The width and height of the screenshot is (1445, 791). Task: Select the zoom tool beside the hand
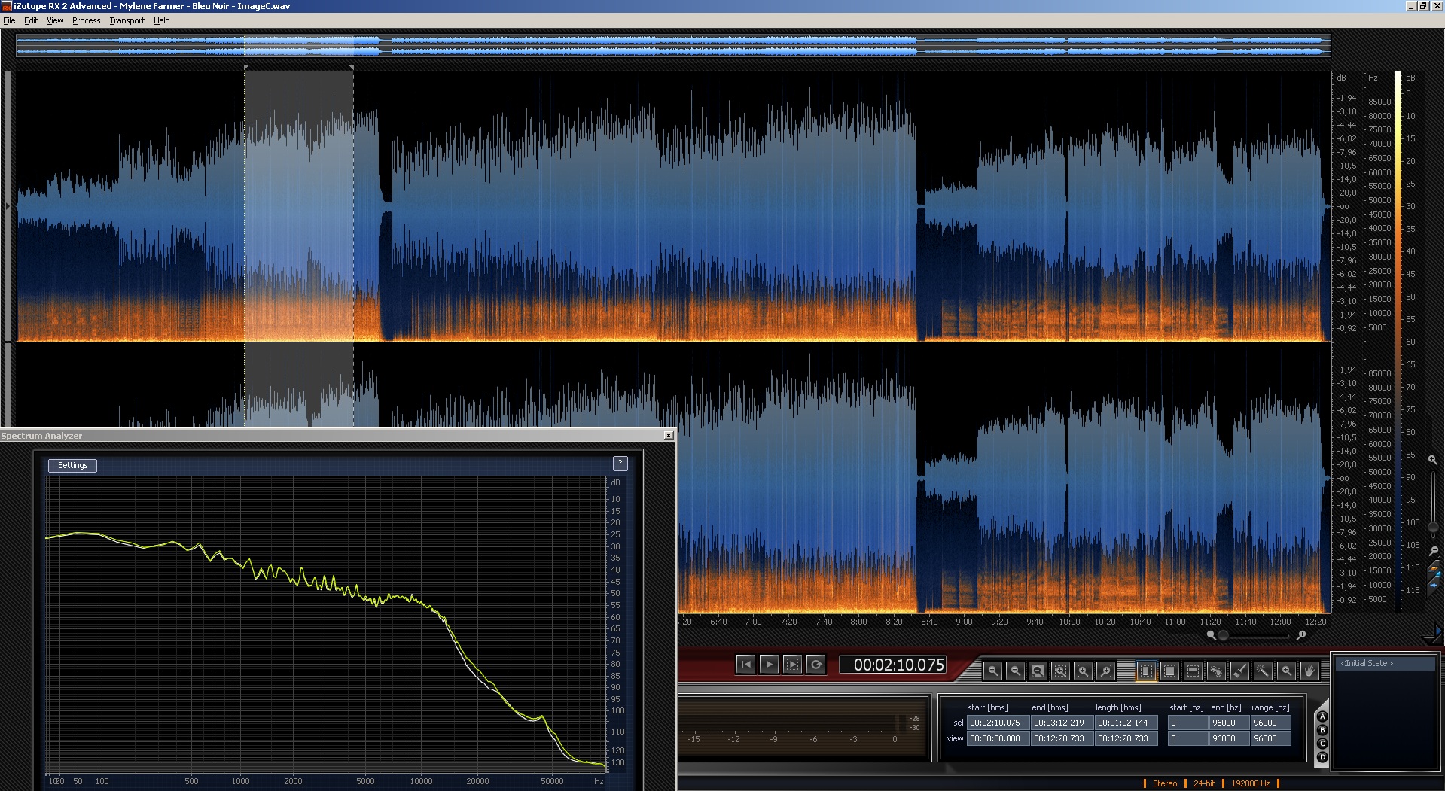[x=1286, y=670]
